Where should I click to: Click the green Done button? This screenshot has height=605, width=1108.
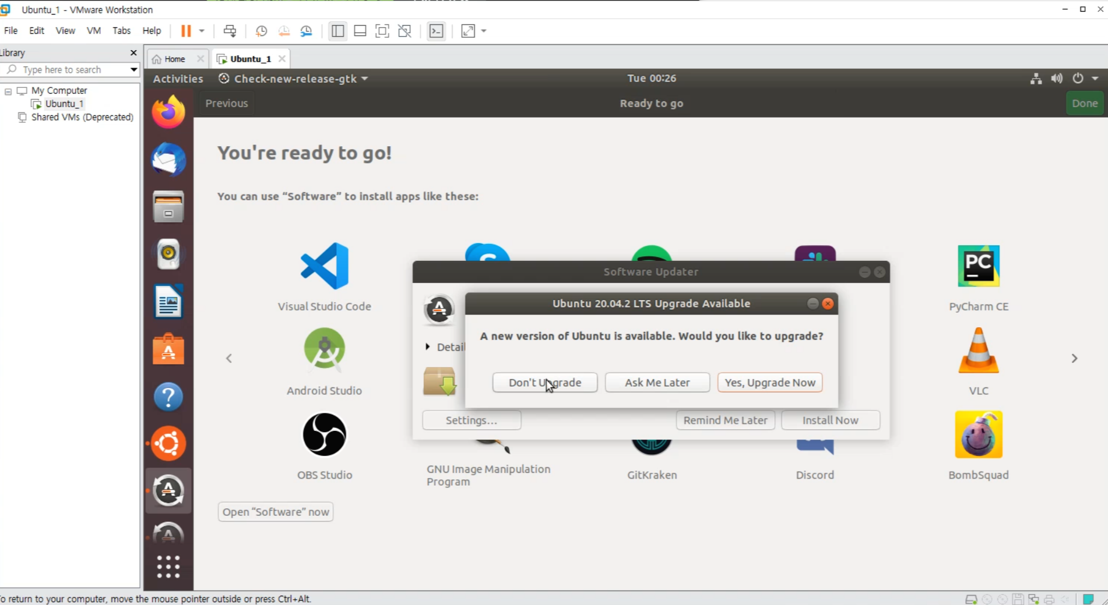coord(1085,103)
